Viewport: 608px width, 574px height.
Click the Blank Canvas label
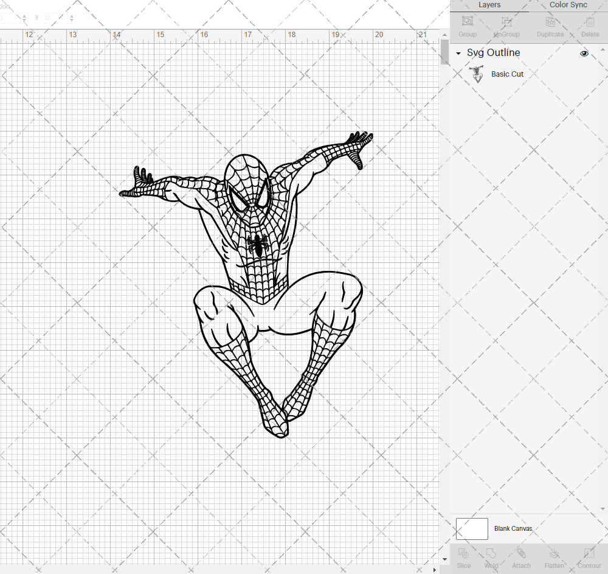coord(513,528)
